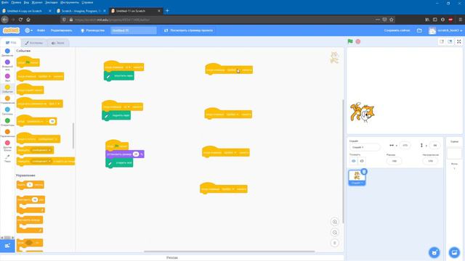The height and width of the screenshot is (261, 465).
Task: Click the sprite x position field
Action: click(405, 145)
